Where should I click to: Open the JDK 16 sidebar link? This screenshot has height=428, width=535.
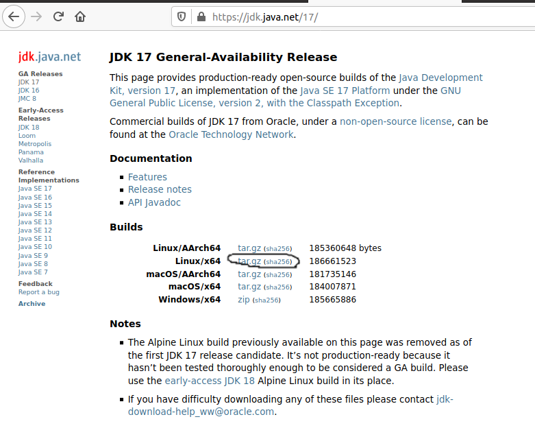coord(29,90)
